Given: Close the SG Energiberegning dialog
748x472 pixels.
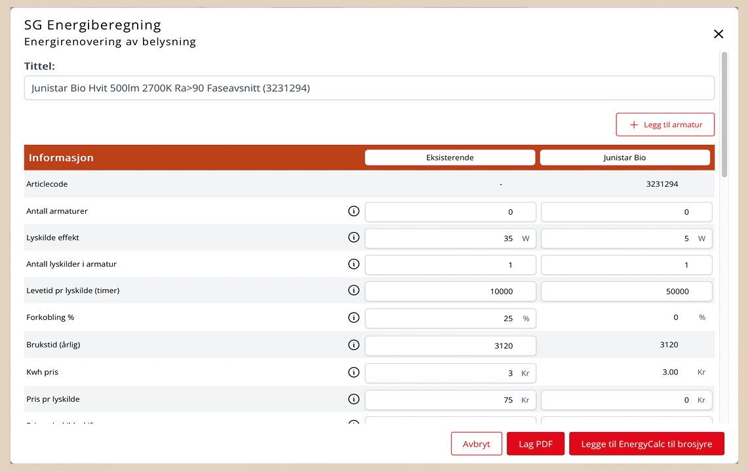Looking at the screenshot, I should pyautogui.click(x=718, y=34).
